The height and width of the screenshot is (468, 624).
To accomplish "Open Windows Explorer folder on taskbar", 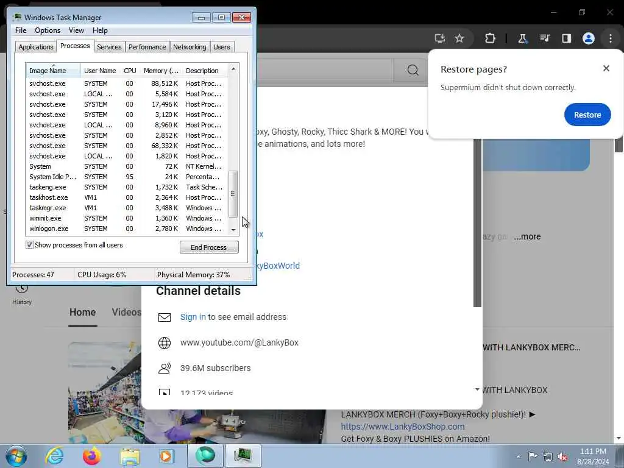I will click(x=130, y=456).
